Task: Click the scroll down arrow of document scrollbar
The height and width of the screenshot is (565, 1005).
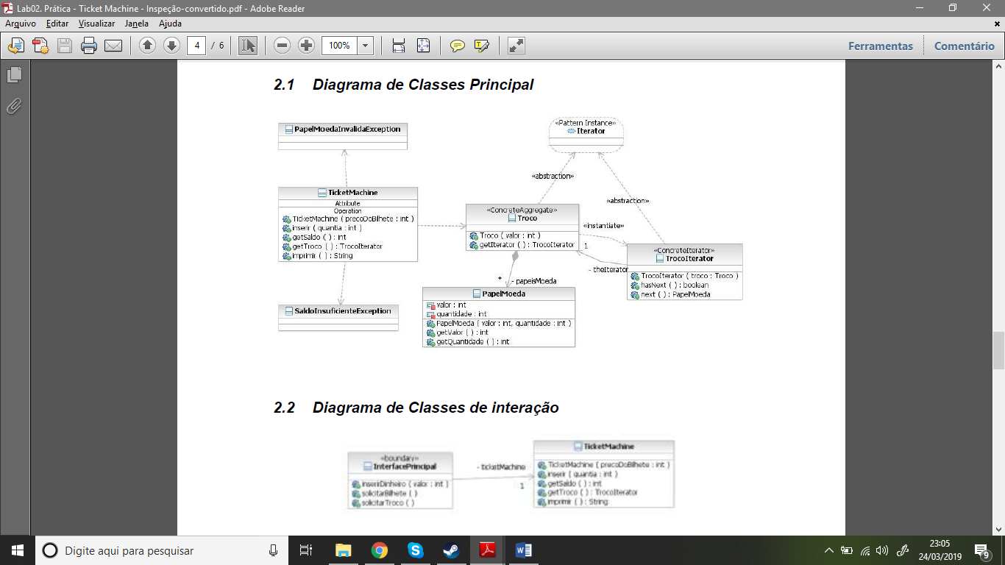Action: (998, 528)
